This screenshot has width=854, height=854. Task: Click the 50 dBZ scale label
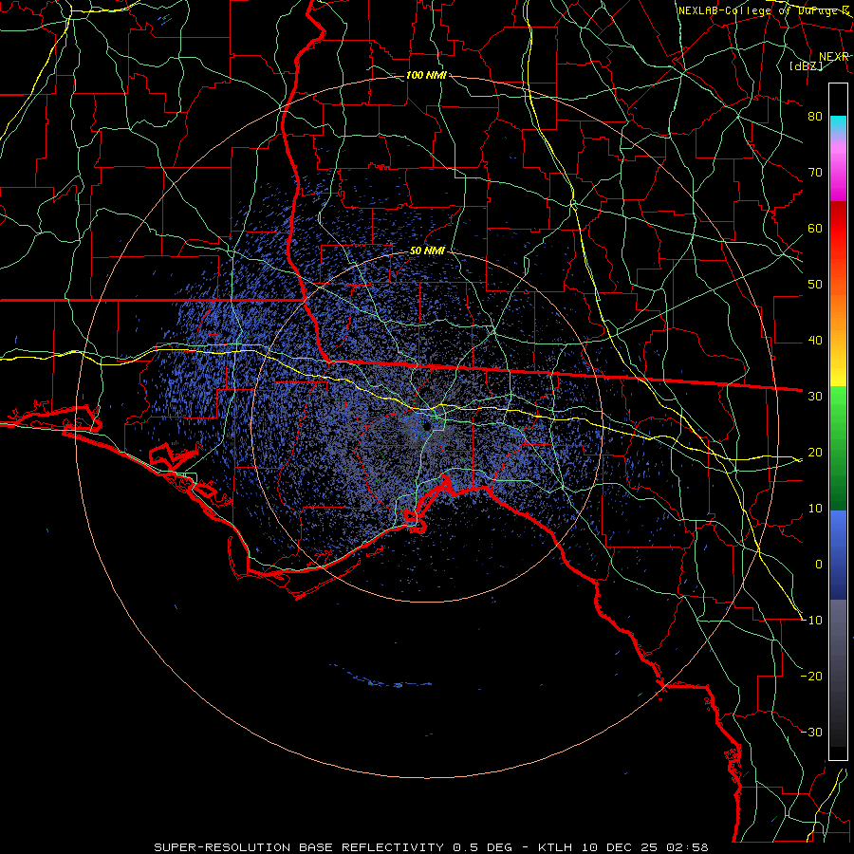click(x=815, y=285)
